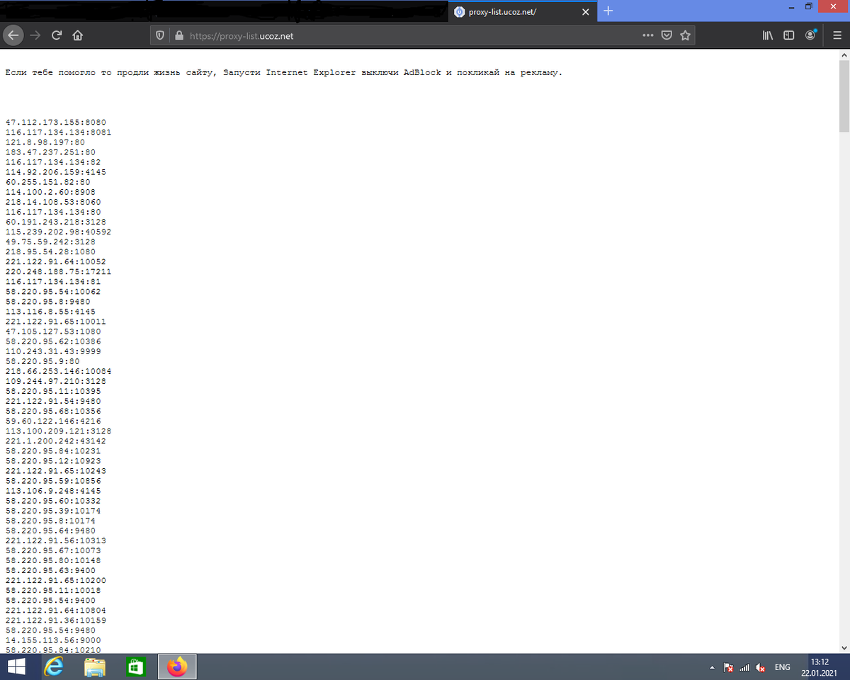Viewport: 850px width, 680px height.
Task: Click the muted volume tray icon
Action: tap(760, 667)
